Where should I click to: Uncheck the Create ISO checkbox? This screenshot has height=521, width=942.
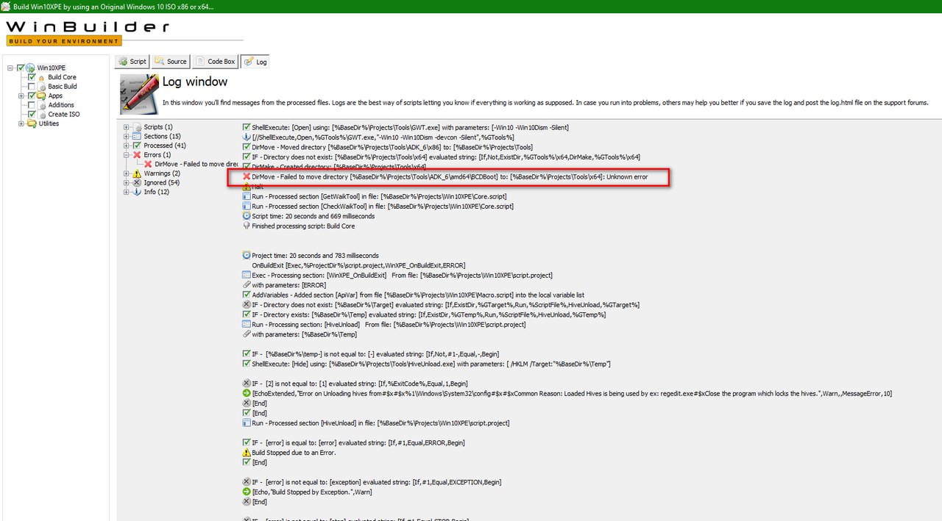tap(32, 115)
